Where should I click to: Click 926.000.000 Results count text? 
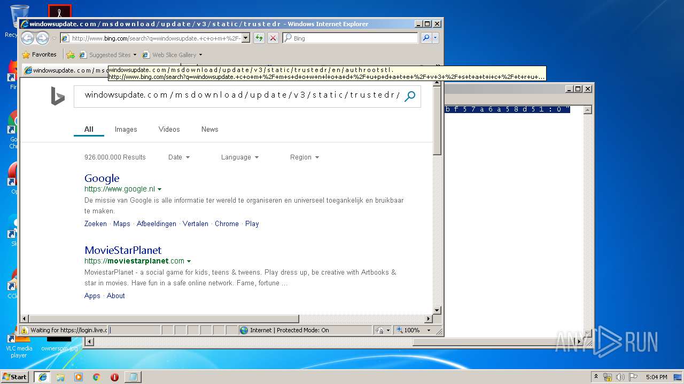pos(115,157)
